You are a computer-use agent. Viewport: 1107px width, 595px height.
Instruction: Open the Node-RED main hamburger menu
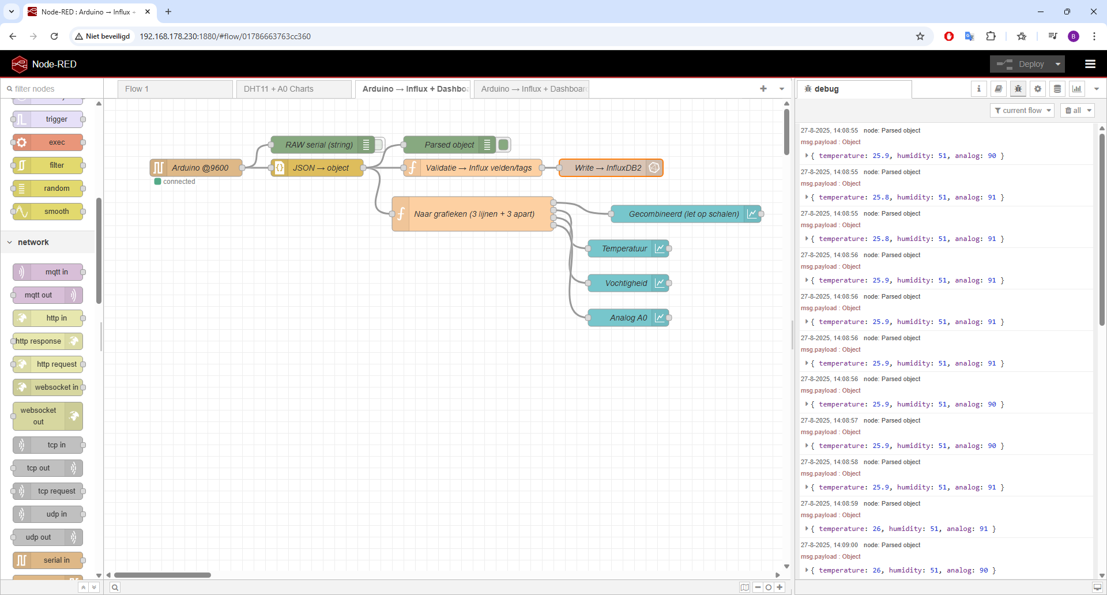click(x=1090, y=64)
